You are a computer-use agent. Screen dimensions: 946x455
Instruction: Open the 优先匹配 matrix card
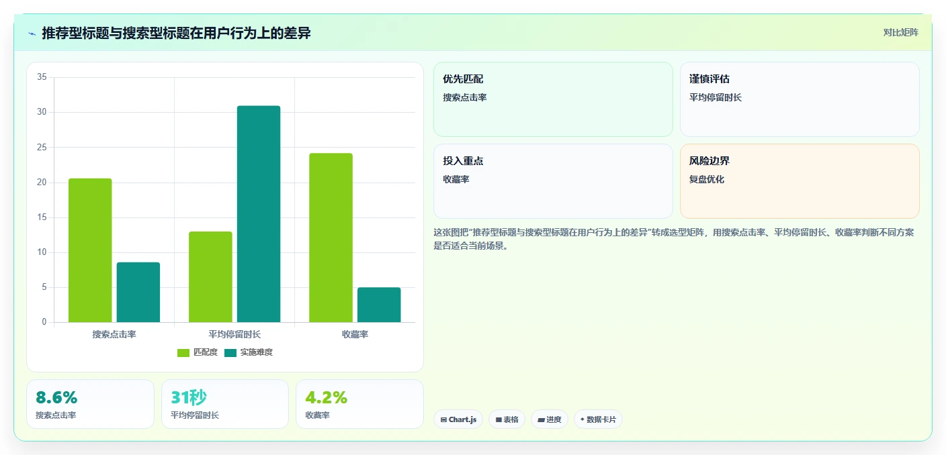(x=553, y=99)
